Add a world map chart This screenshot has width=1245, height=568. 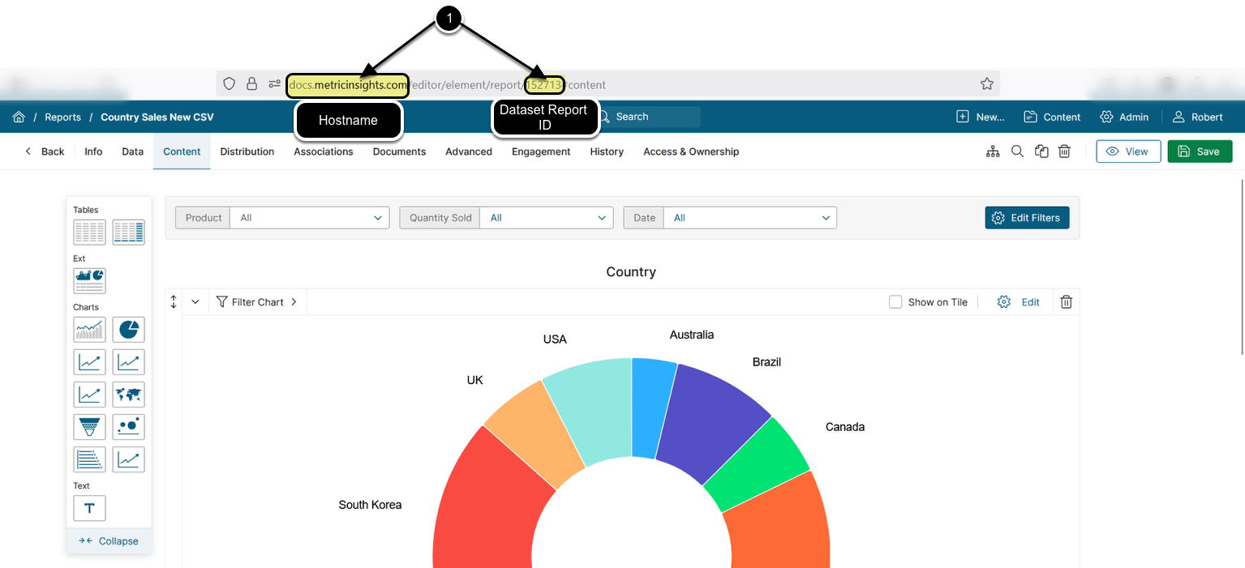[x=128, y=395]
